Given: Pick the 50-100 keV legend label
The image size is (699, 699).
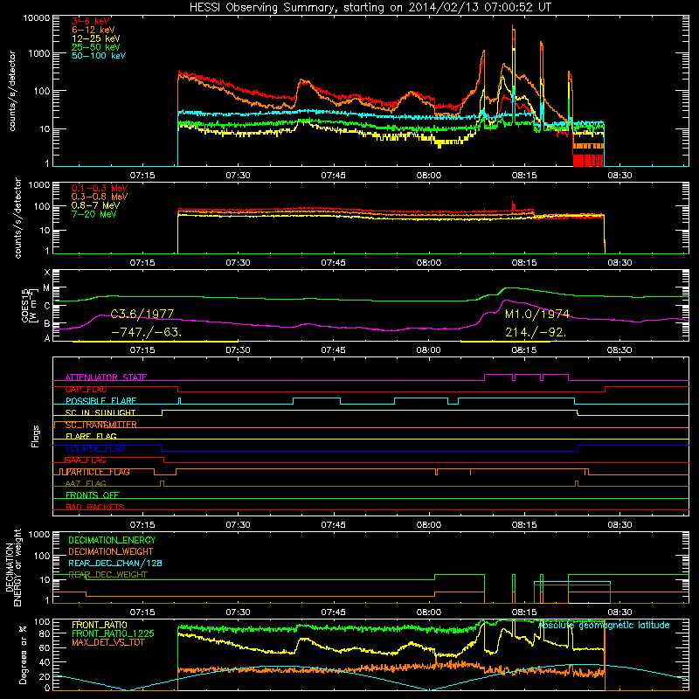Looking at the screenshot, I should point(99,56).
